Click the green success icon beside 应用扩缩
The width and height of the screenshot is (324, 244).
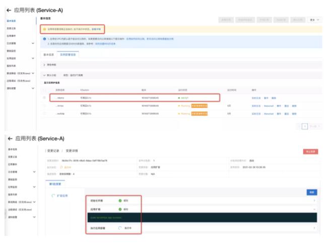120,209
